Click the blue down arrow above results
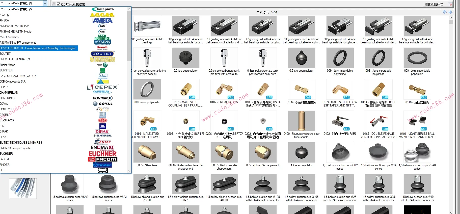Image resolution: width=460 pixels, height=214 pixels. [x=450, y=12]
